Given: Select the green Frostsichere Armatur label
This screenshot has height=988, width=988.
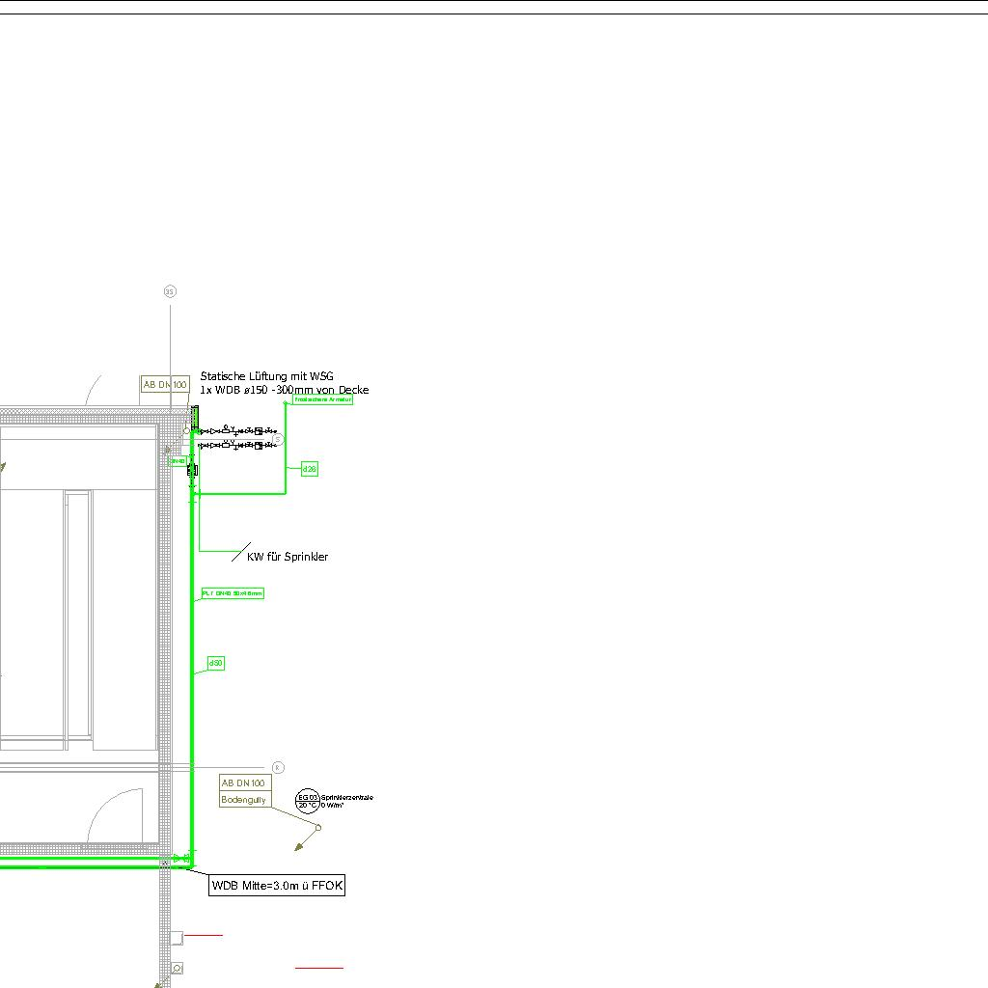Looking at the screenshot, I should [323, 398].
